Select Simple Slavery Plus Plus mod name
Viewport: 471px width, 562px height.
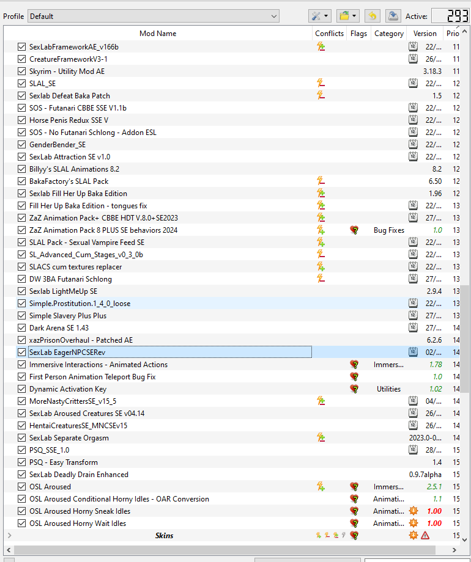click(x=68, y=315)
